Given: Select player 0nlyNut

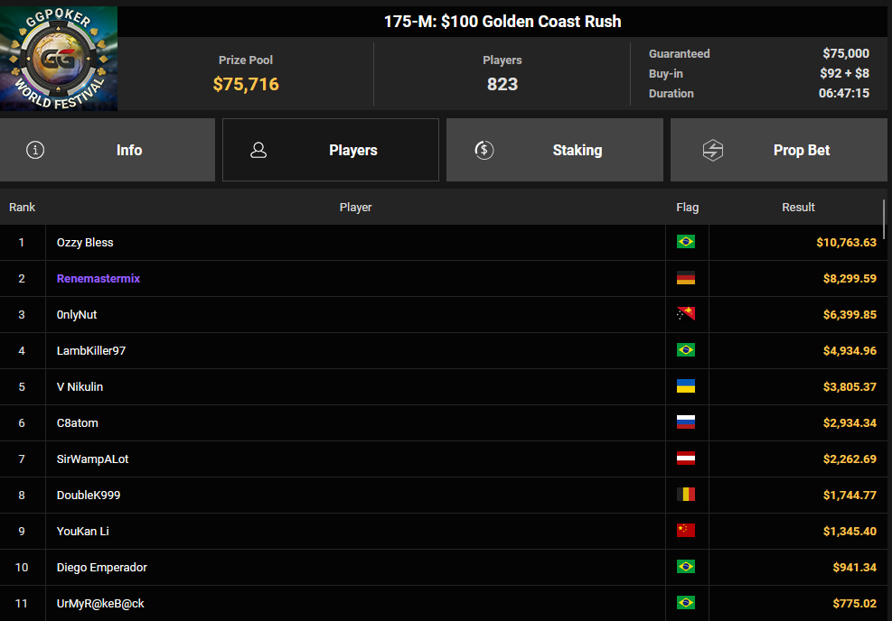Looking at the screenshot, I should tap(77, 315).
